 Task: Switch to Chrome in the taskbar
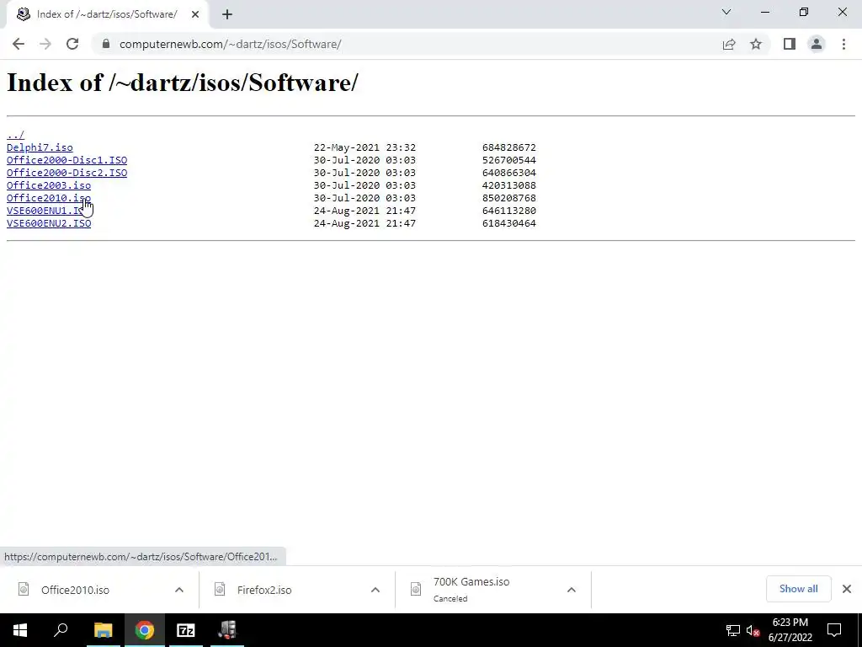[x=145, y=630]
